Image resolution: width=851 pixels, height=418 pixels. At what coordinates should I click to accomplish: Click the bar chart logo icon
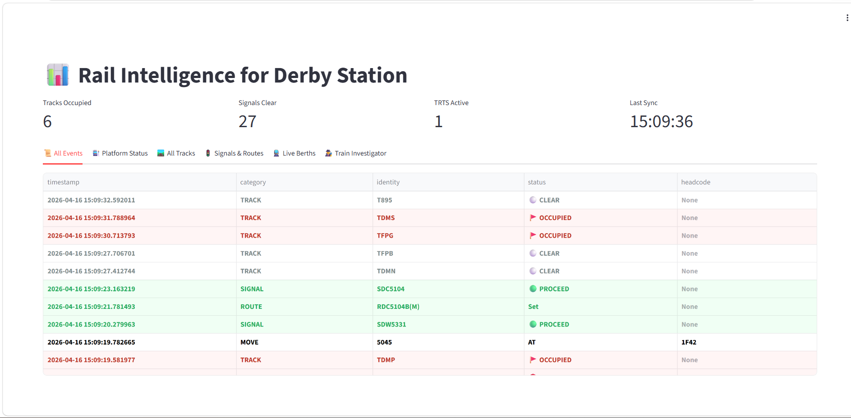[x=58, y=75]
